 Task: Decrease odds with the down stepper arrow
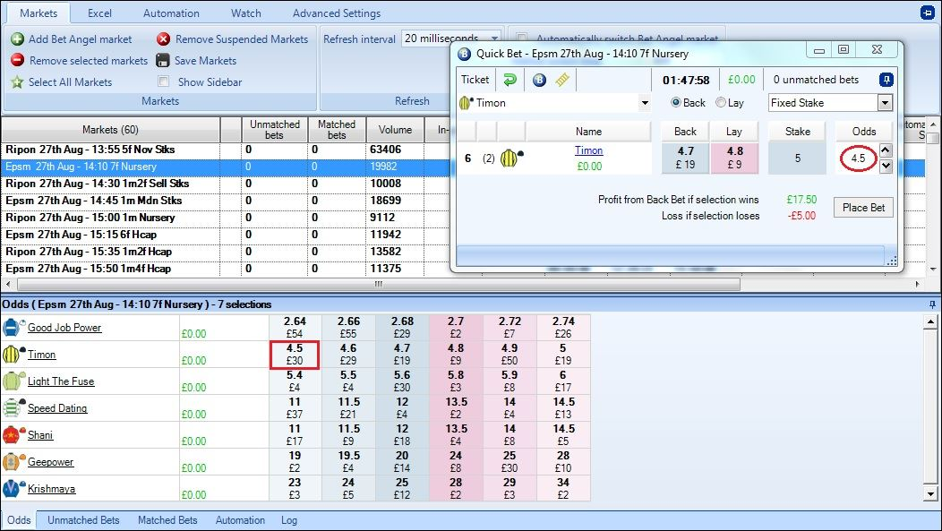pyautogui.click(x=886, y=166)
